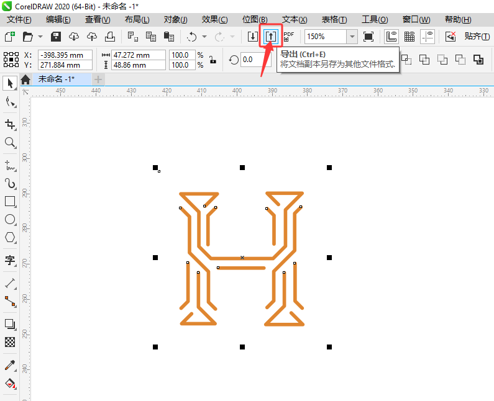Click the object width field
Viewport: 494px width, 401px height.
coord(139,55)
